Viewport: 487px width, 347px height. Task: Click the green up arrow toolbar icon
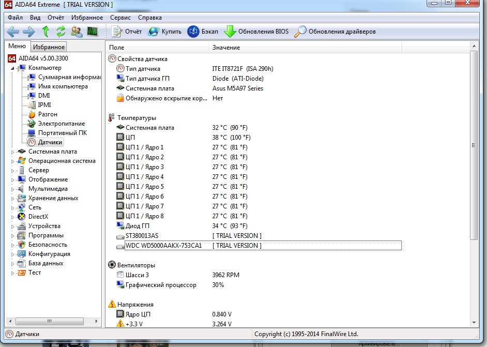click(45, 32)
